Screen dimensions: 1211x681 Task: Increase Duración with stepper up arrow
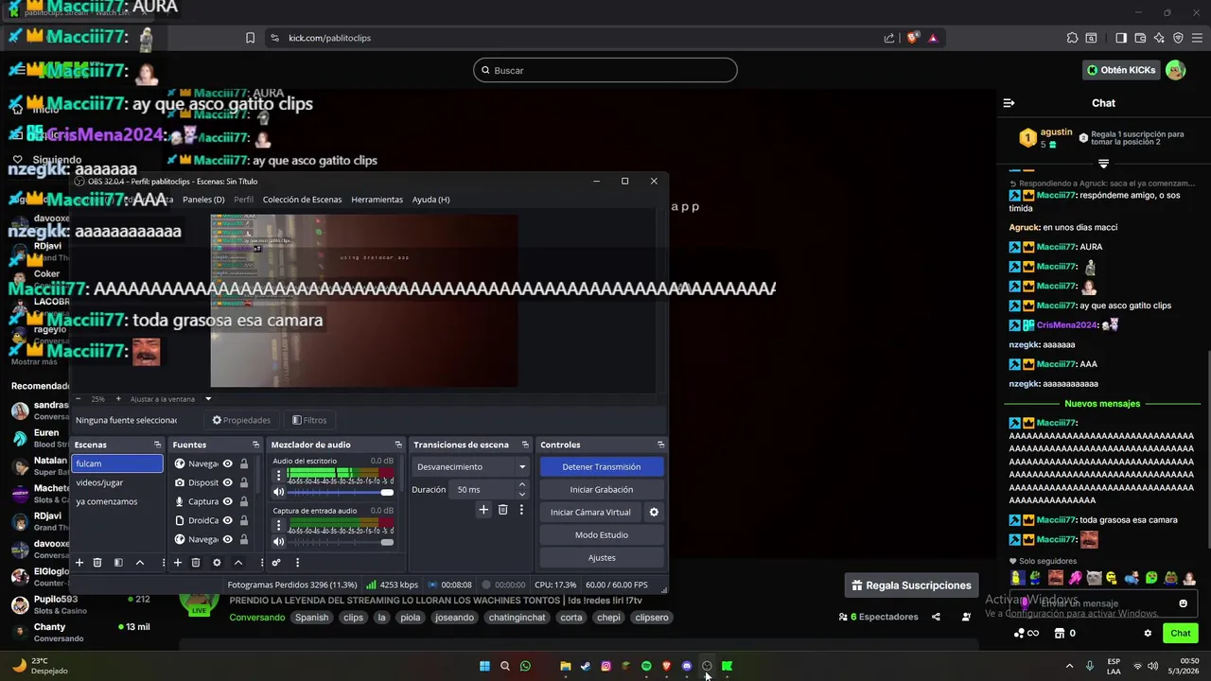[522, 485]
